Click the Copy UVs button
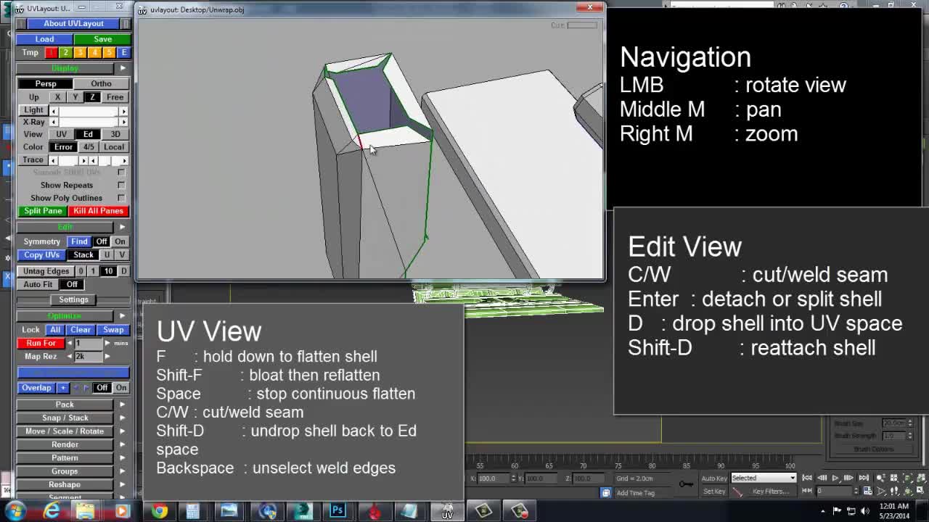The image size is (929, 522). (x=41, y=255)
